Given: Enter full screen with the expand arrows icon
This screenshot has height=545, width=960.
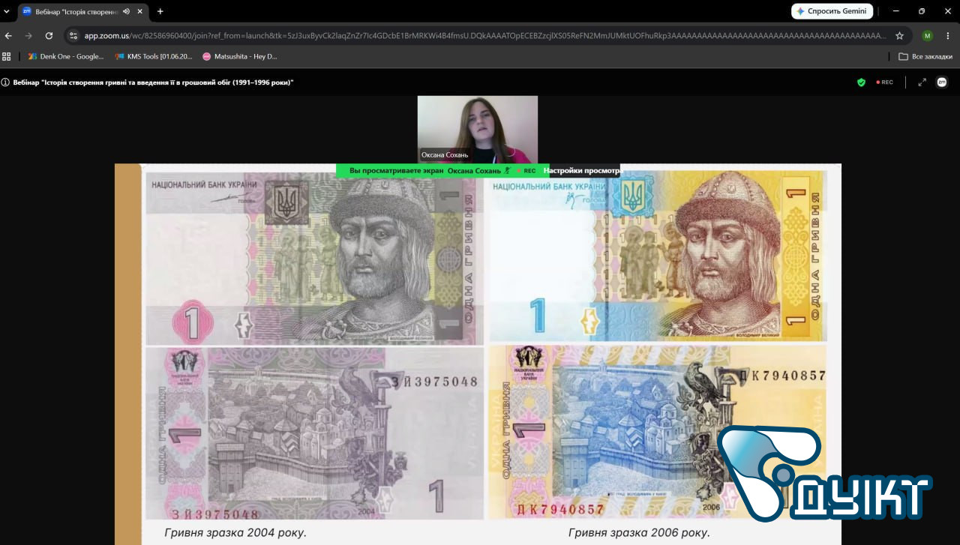Looking at the screenshot, I should 922,82.
